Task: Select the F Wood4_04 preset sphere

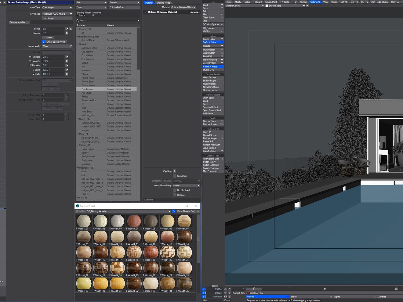Action: (x=134, y=221)
